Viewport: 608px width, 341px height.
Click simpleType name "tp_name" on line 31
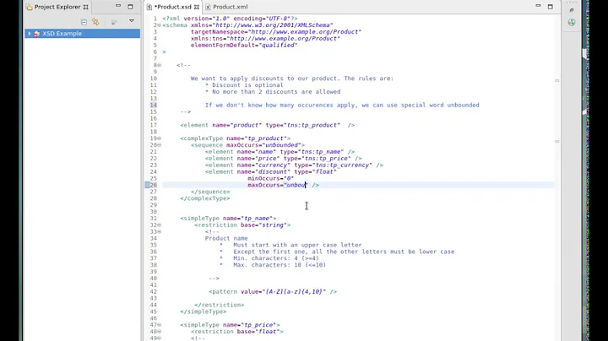[x=257, y=219]
